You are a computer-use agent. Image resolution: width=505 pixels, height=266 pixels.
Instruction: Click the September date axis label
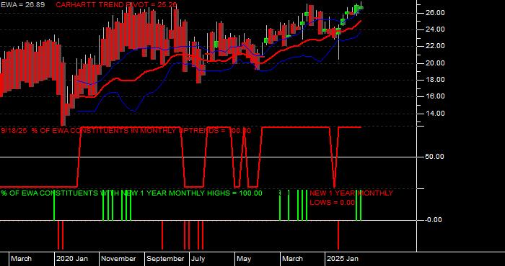coord(165,259)
